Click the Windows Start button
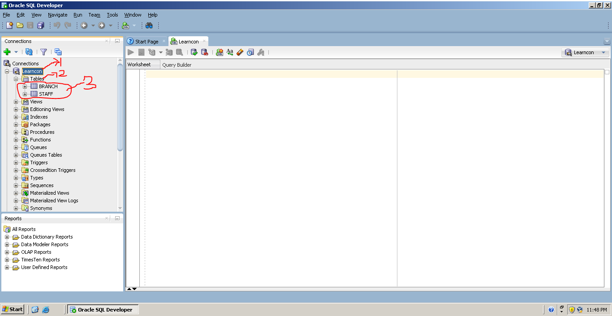 [x=13, y=309]
